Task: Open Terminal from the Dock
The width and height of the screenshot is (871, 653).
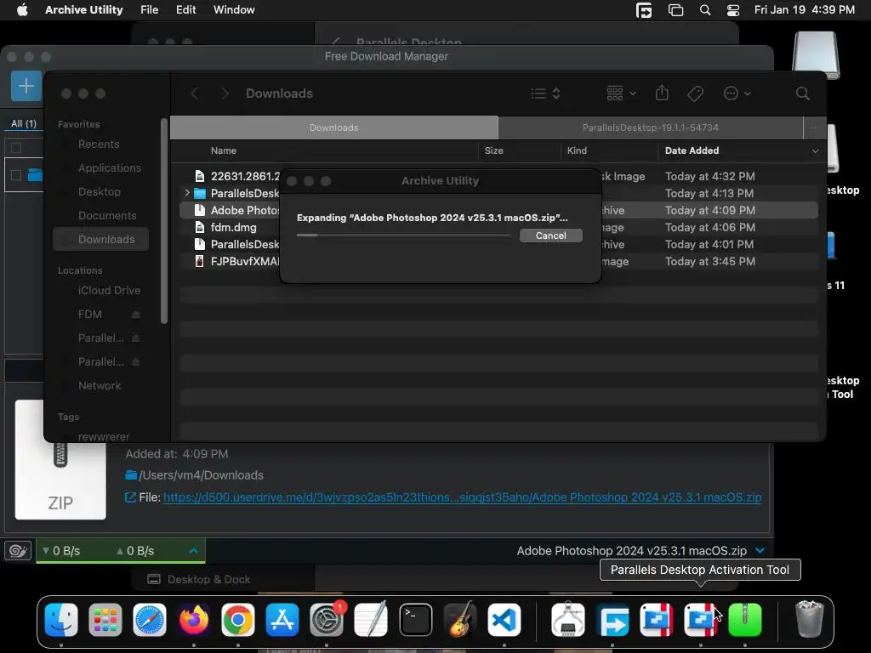Action: click(x=415, y=620)
